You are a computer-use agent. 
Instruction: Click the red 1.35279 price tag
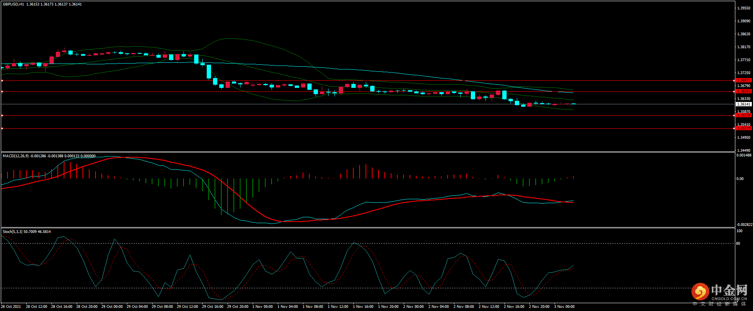click(743, 128)
